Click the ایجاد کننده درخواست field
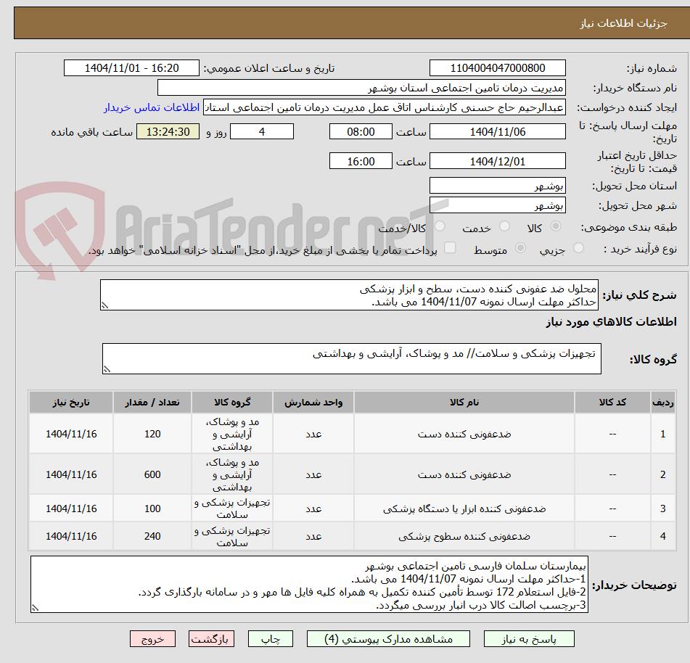The image size is (690, 663). click(384, 107)
